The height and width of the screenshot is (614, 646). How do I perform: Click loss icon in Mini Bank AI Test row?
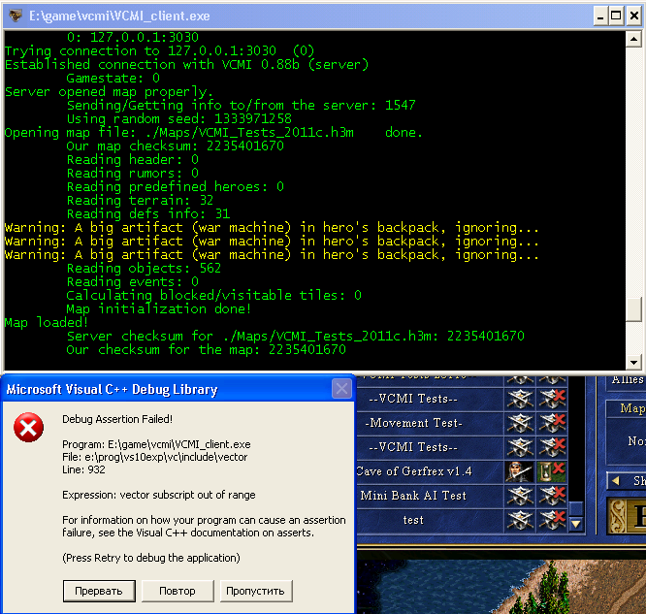point(552,496)
